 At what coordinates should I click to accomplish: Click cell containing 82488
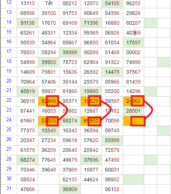click(x=49, y=101)
